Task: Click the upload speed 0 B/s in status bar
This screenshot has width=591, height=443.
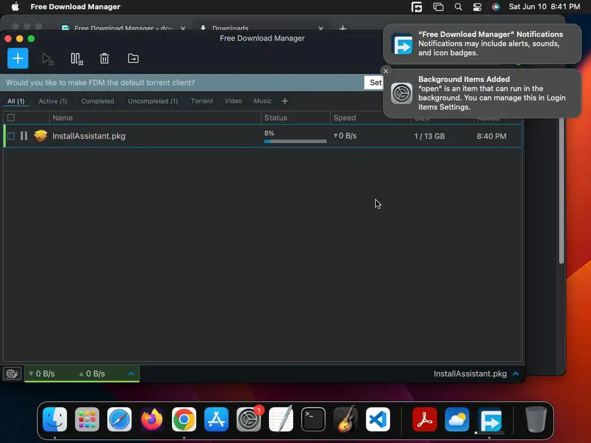Action: 92,374
